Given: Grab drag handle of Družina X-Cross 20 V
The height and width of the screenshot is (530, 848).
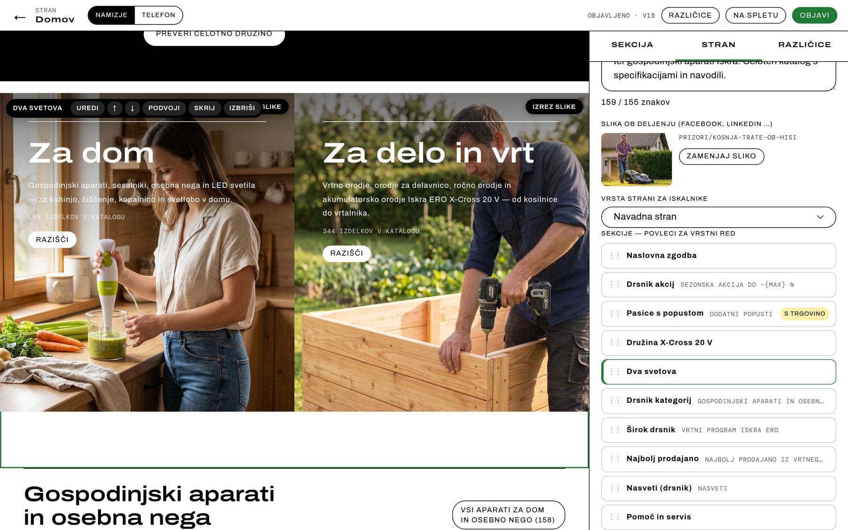Looking at the screenshot, I should [x=615, y=342].
